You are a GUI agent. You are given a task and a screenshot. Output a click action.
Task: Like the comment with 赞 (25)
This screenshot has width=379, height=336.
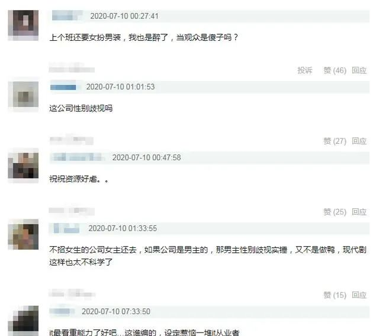click(335, 212)
